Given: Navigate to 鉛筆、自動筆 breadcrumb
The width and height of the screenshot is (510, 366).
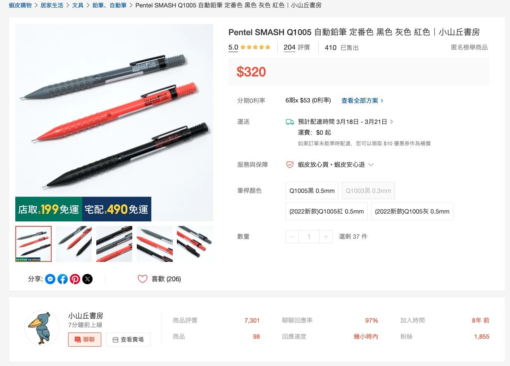Looking at the screenshot, I should 110,5.
